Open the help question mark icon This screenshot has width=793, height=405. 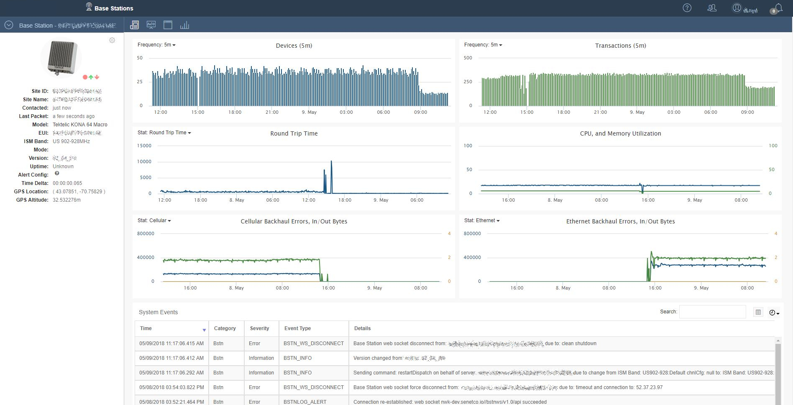[687, 8]
